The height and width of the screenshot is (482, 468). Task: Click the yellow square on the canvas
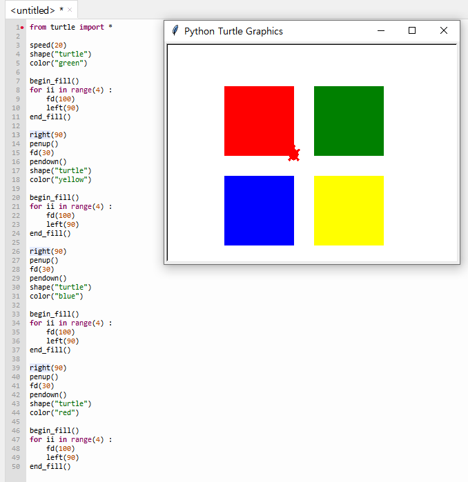349,210
